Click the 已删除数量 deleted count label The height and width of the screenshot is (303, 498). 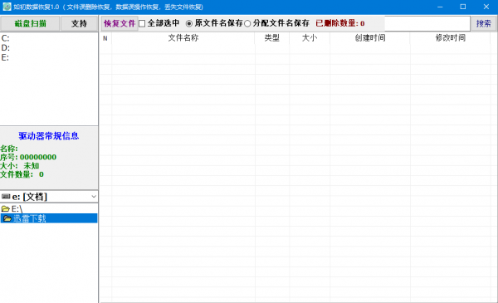click(339, 23)
